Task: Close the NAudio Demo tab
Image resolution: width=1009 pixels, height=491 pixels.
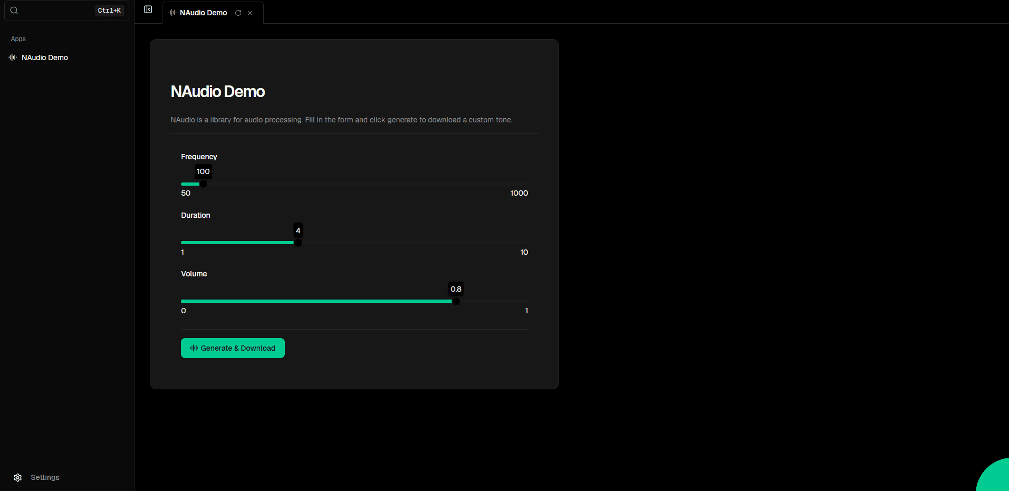Action: (251, 13)
